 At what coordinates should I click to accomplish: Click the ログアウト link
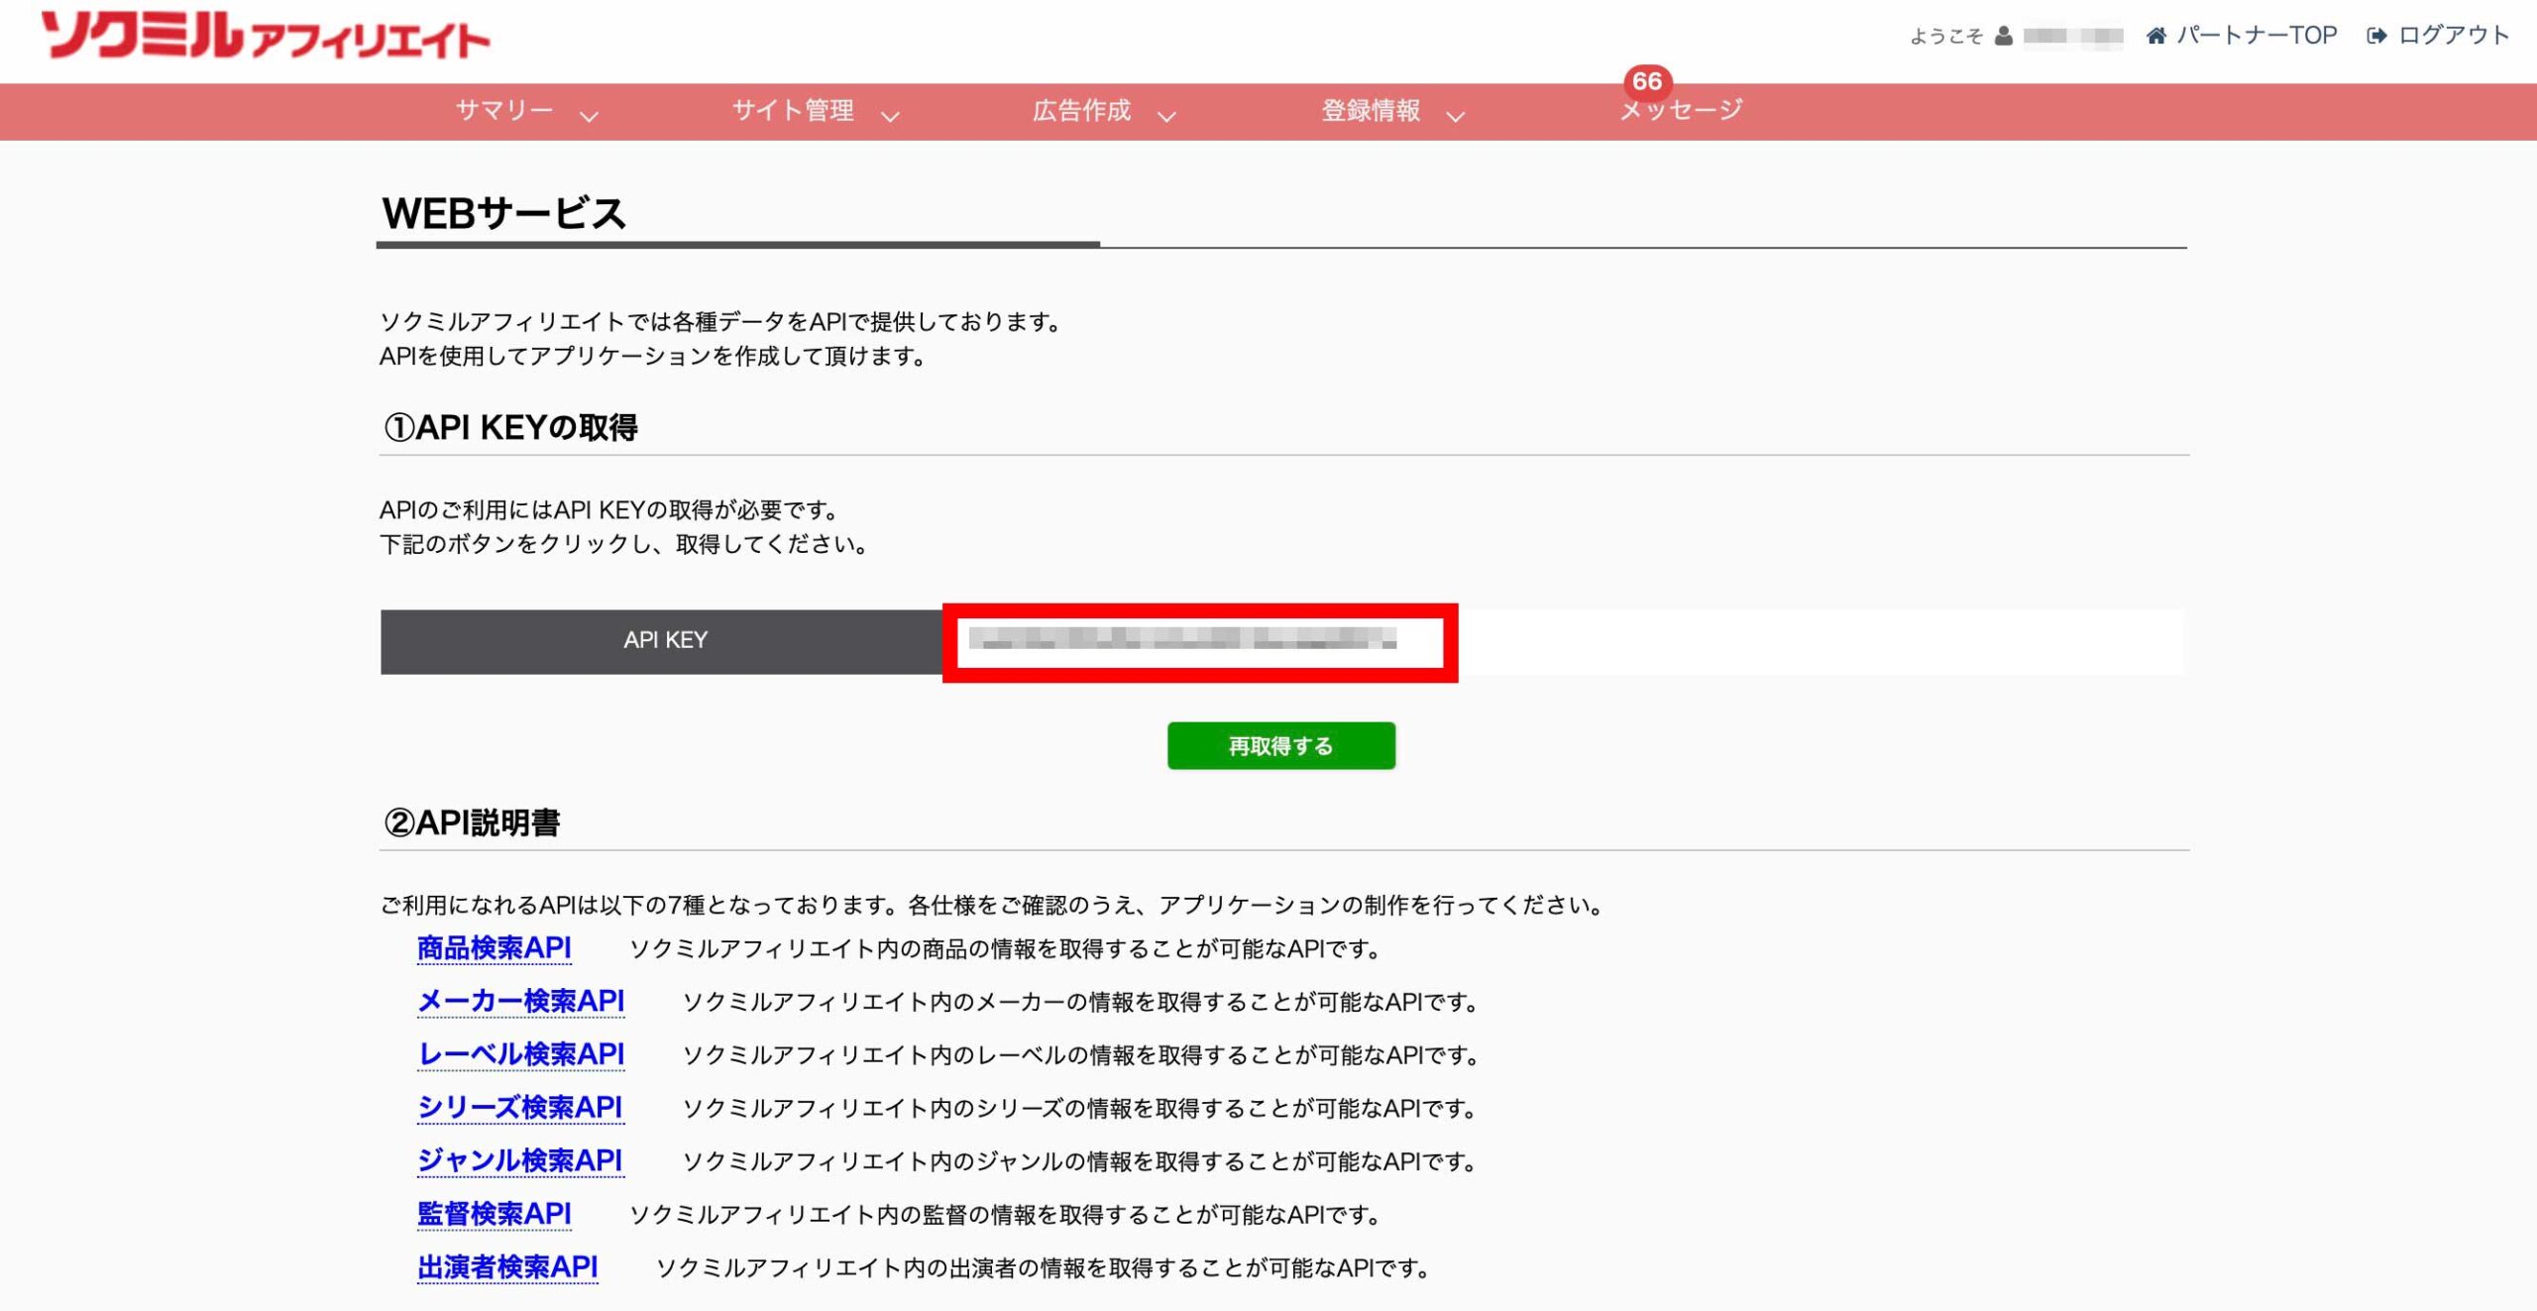point(2454,36)
